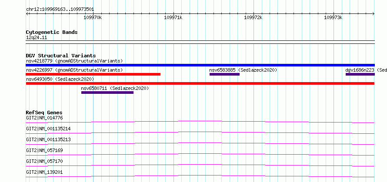Select the 12q24.11 band label

[x=37, y=38]
